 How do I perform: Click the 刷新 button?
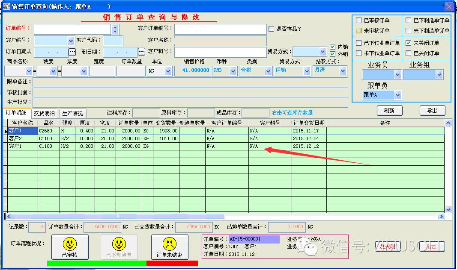[x=389, y=111]
